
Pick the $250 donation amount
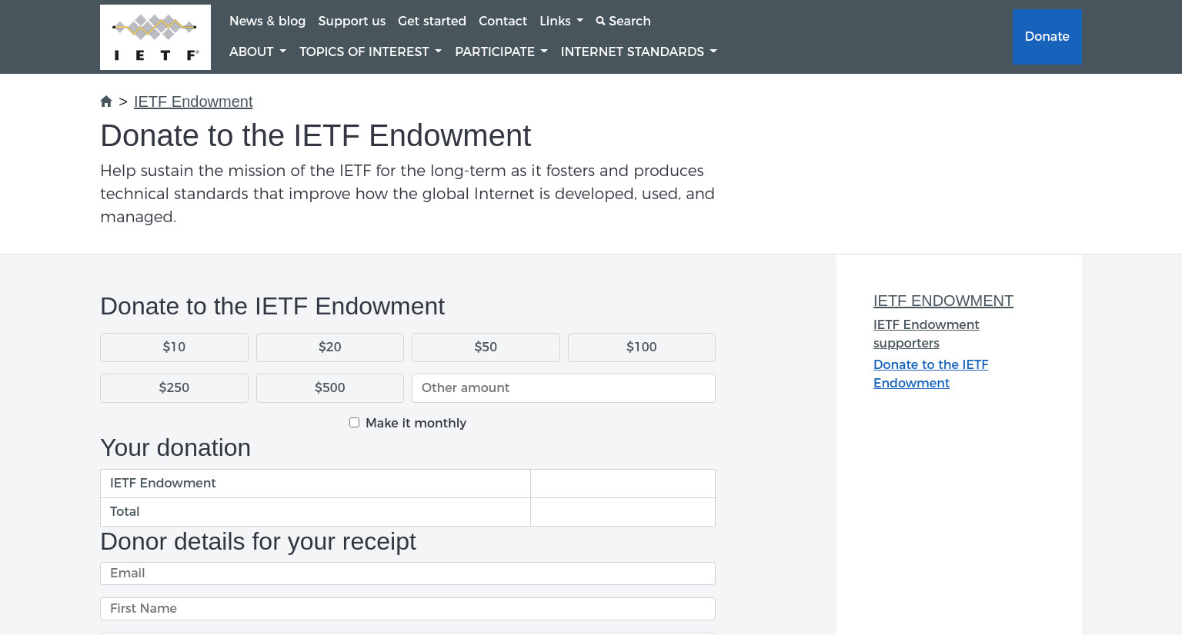[x=174, y=388]
